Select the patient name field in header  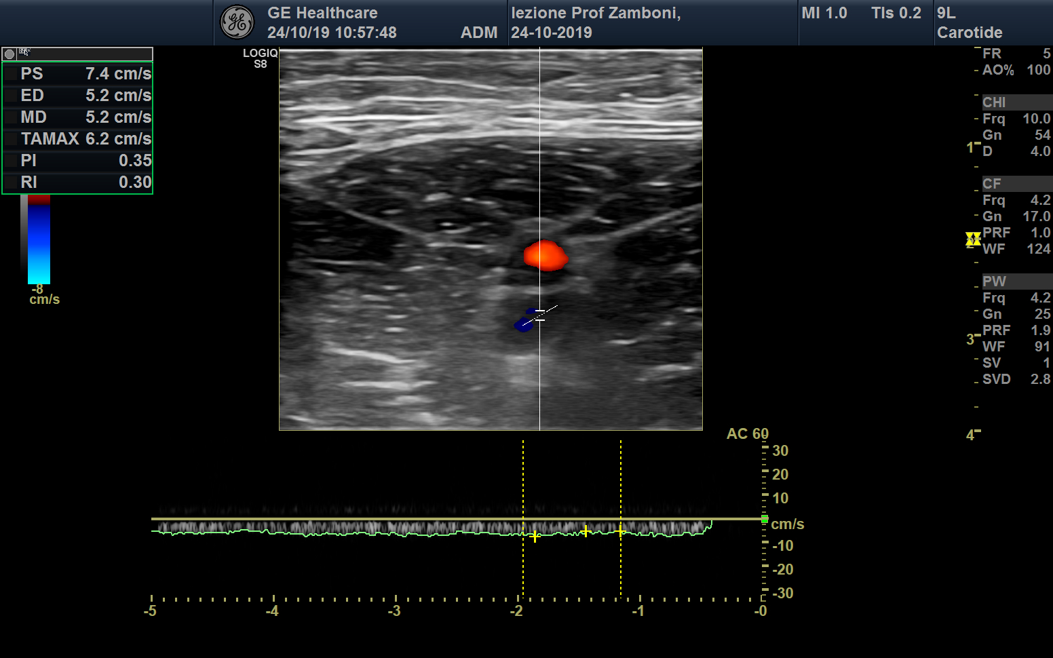click(x=596, y=14)
